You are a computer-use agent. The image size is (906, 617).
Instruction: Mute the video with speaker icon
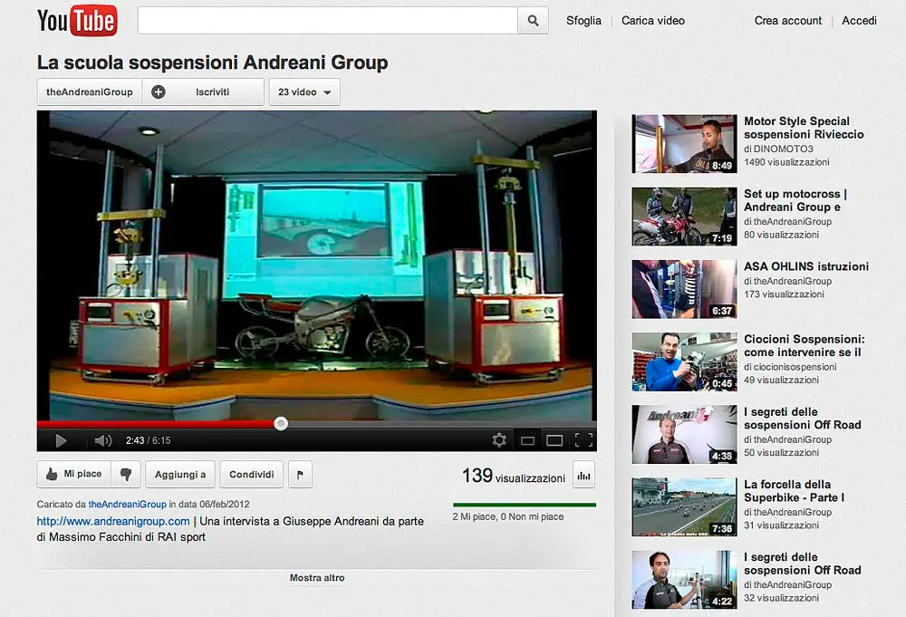tap(103, 441)
